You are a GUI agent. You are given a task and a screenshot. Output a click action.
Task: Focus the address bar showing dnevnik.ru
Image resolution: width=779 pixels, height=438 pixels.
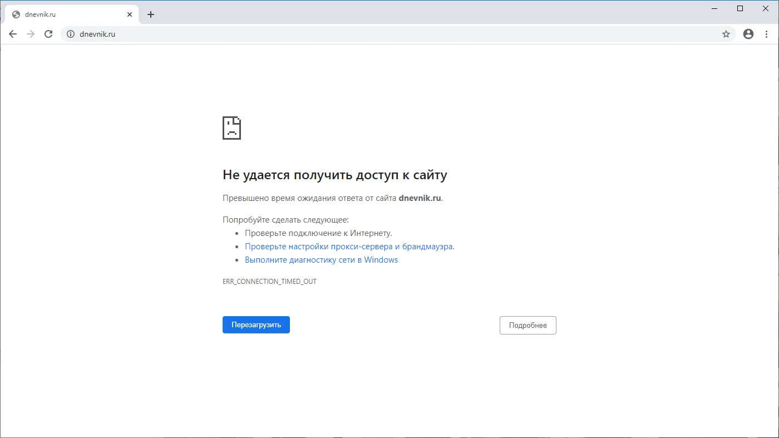398,34
